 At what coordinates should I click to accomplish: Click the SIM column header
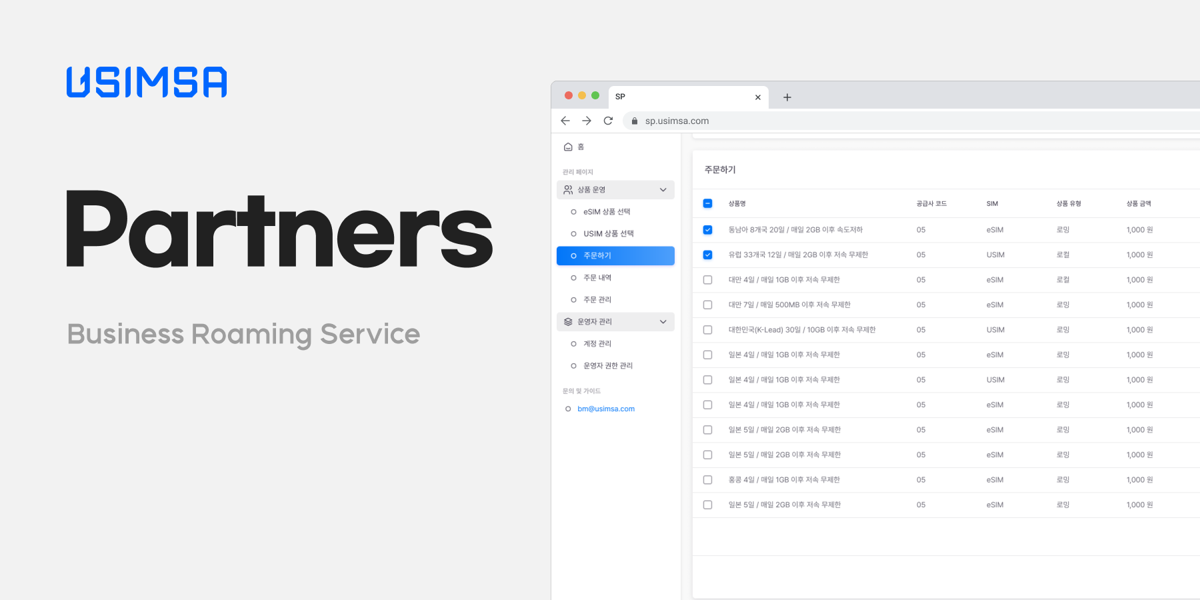click(992, 204)
